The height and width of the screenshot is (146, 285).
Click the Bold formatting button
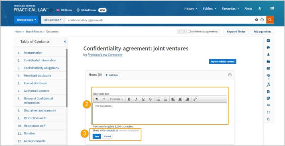click(129, 99)
